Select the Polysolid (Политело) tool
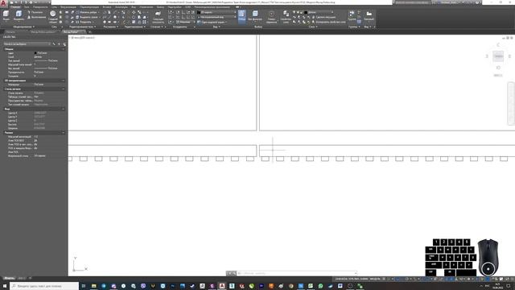The height and width of the screenshot is (290, 515). tap(35, 13)
